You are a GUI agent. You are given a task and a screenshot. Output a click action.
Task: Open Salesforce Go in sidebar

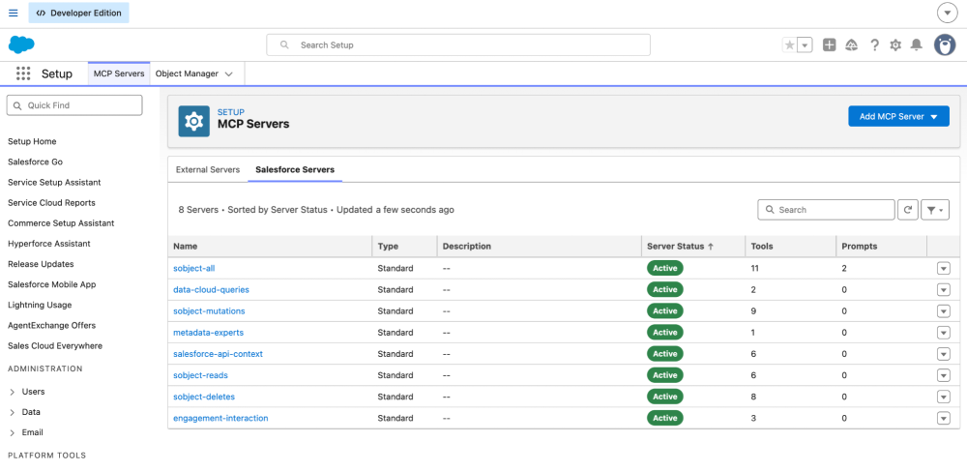[x=35, y=162]
